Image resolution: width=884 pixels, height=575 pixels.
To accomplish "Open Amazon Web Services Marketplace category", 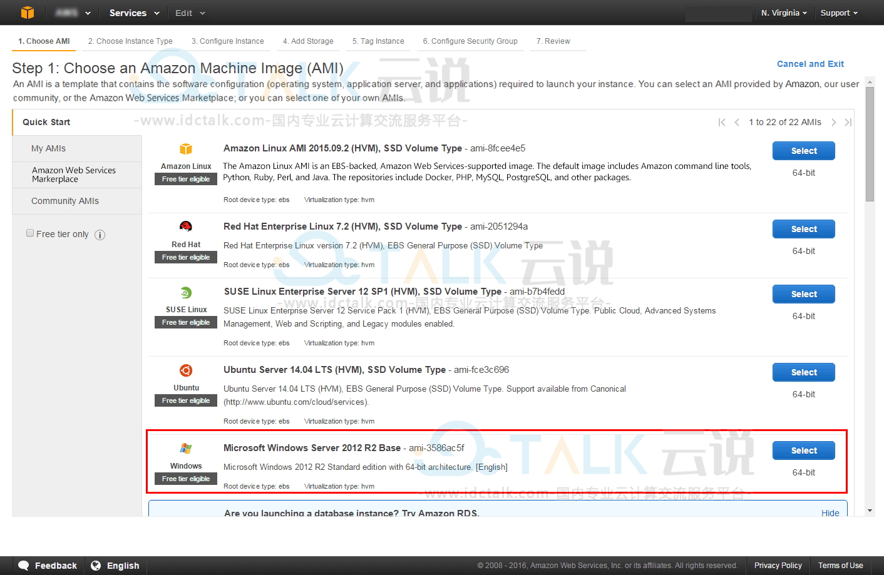I will click(77, 175).
